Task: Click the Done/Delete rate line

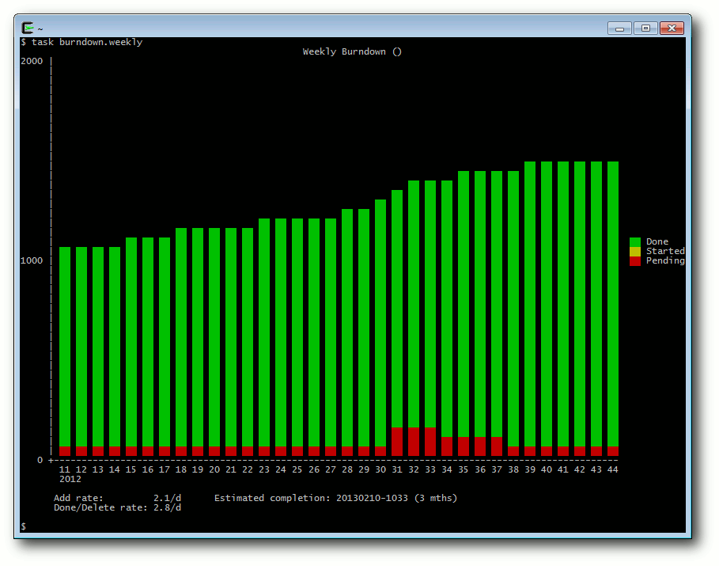Action: (x=117, y=507)
